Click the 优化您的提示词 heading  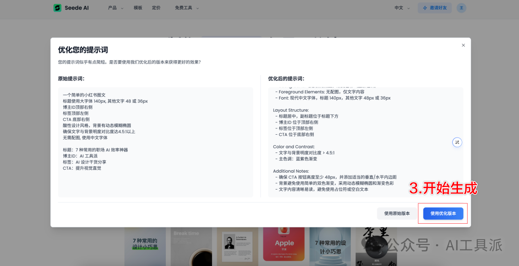(x=83, y=50)
